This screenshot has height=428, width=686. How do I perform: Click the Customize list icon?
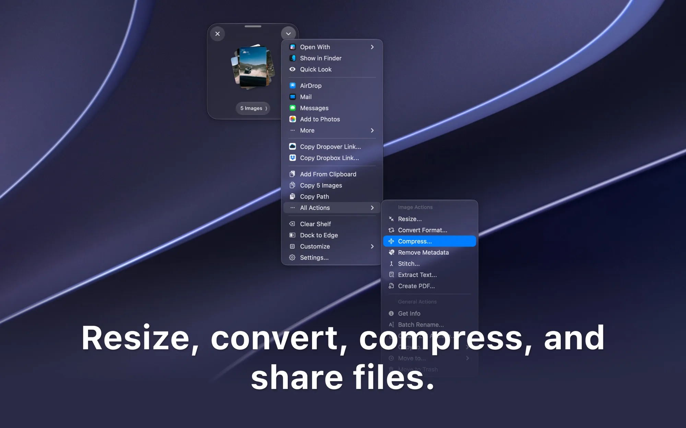pos(292,247)
